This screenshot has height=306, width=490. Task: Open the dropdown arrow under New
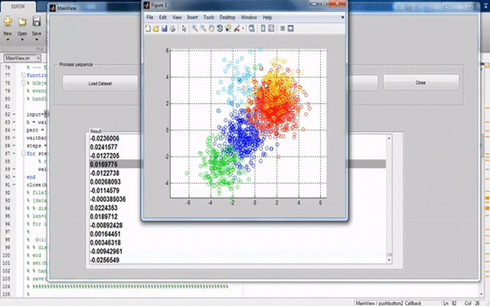pyautogui.click(x=8, y=40)
